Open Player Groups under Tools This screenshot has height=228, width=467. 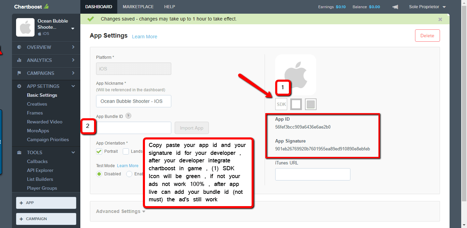pyautogui.click(x=42, y=188)
